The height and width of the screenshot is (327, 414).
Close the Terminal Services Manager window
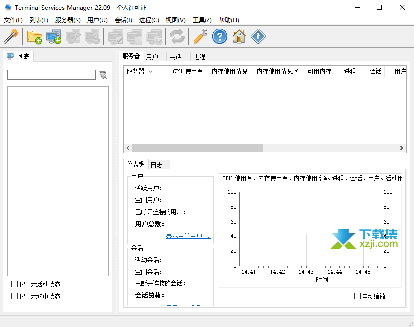[x=402, y=7]
